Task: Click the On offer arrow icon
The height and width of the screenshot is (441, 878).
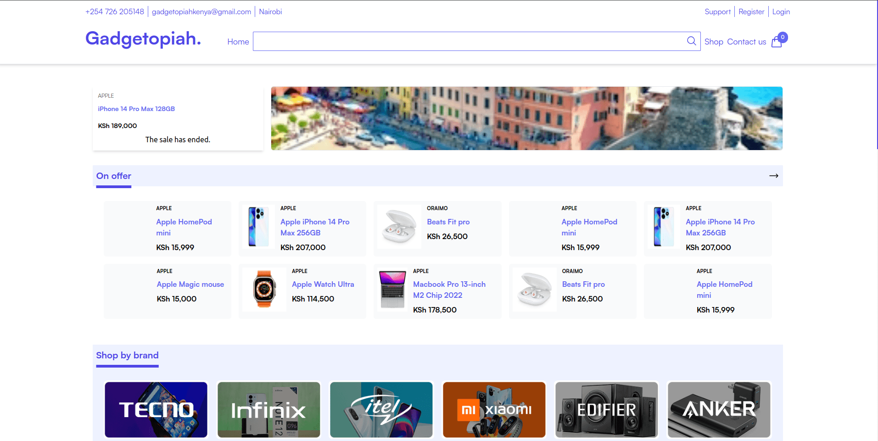Action: (774, 176)
